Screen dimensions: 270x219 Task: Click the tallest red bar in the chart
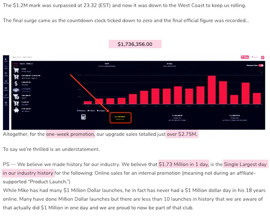(212, 90)
